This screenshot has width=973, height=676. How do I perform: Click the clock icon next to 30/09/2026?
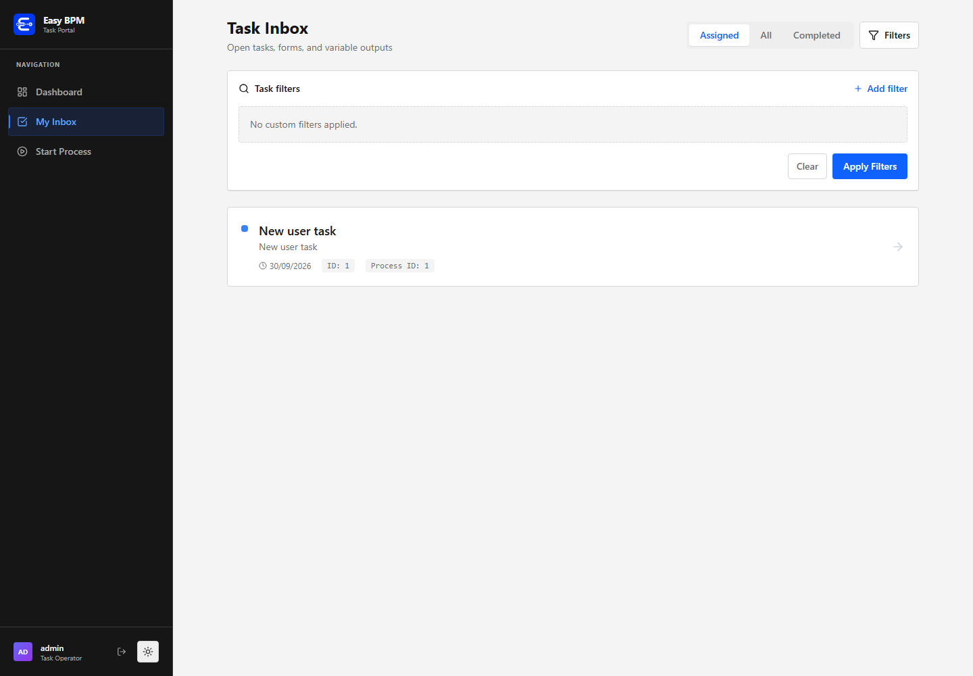(x=263, y=266)
